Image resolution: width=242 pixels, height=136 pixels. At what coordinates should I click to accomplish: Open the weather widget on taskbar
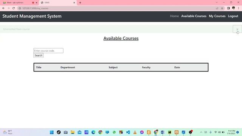coord(8,132)
